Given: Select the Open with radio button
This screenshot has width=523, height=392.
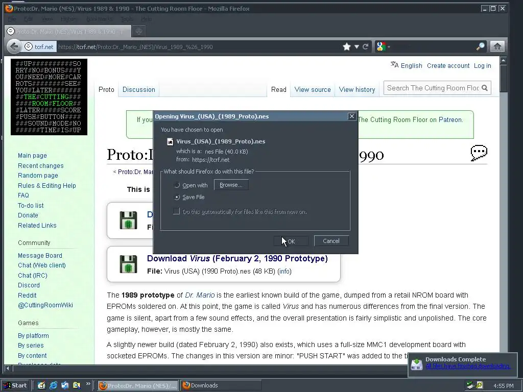Looking at the screenshot, I should tap(177, 185).
